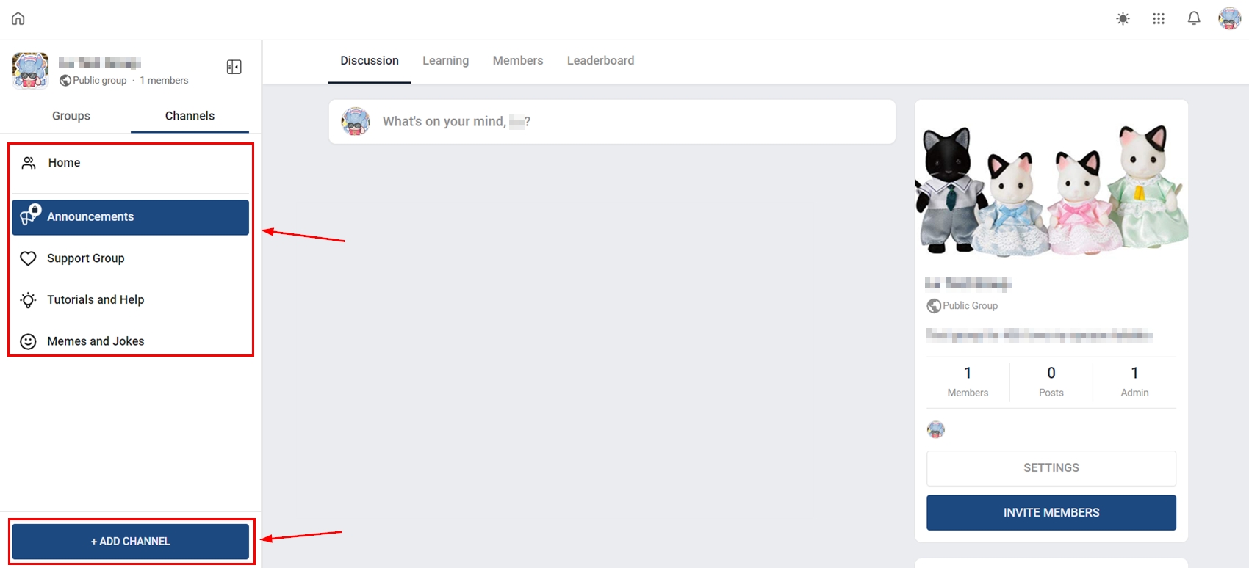Click the Invite Members button
This screenshot has height=568, width=1249.
(x=1051, y=512)
